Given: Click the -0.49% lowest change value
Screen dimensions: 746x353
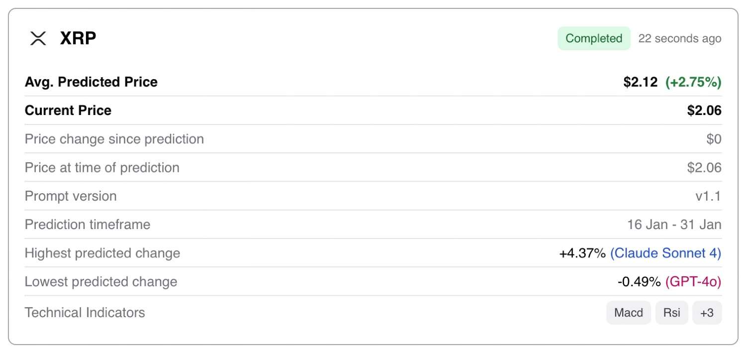Looking at the screenshot, I should click(x=639, y=282).
